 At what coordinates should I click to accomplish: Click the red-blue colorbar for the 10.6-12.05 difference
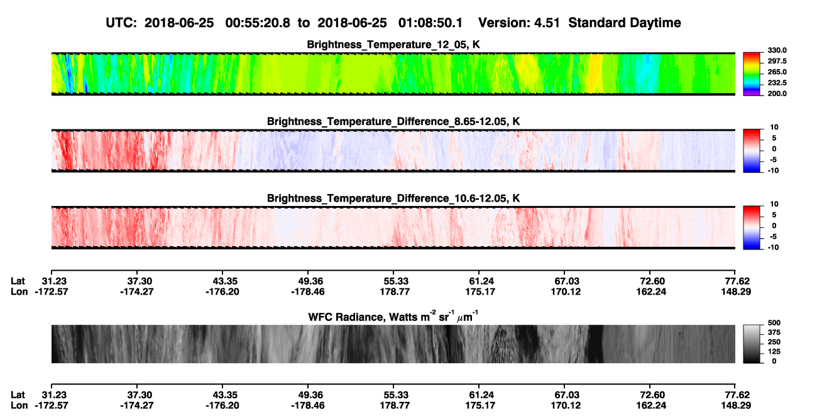pyautogui.click(x=752, y=227)
